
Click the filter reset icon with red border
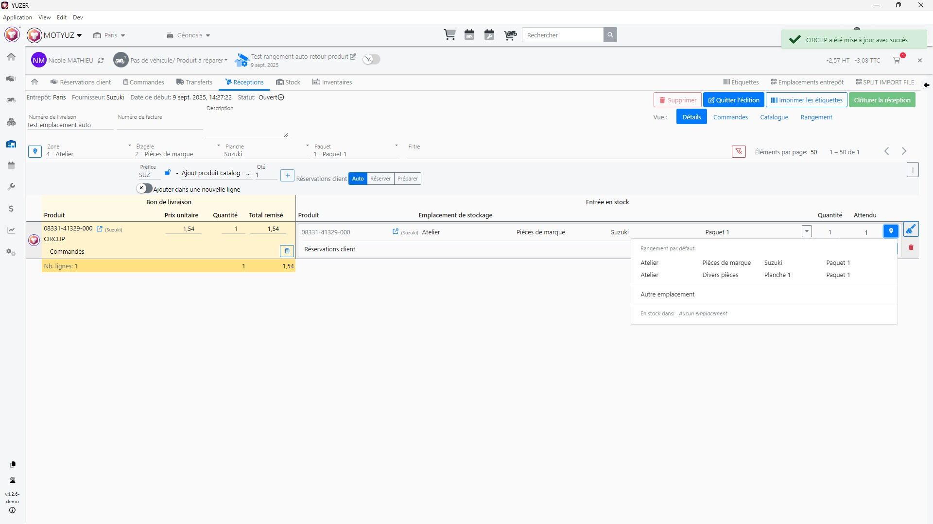pyautogui.click(x=739, y=152)
